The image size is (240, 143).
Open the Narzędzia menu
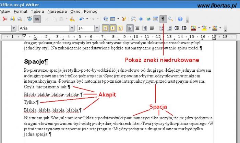pyautogui.click(x=57, y=11)
